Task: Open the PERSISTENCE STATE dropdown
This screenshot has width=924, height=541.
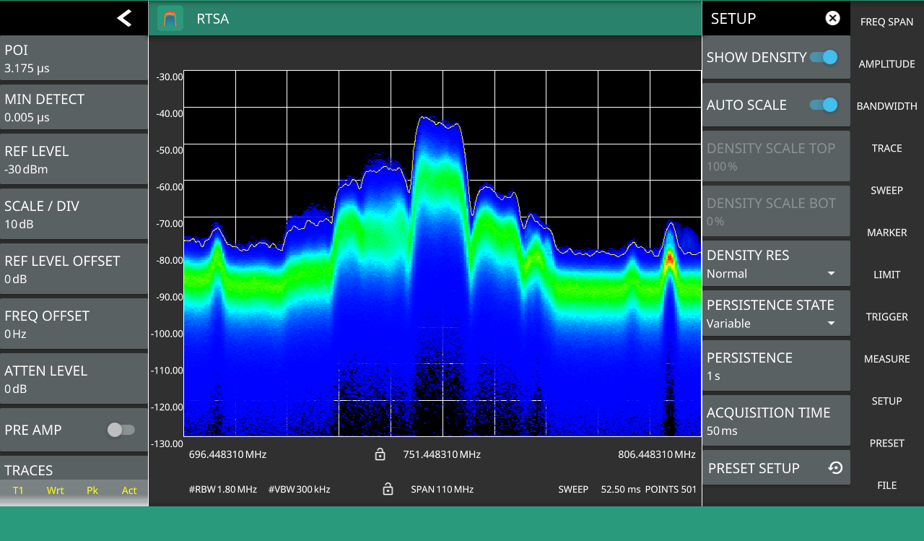Action: [776, 313]
